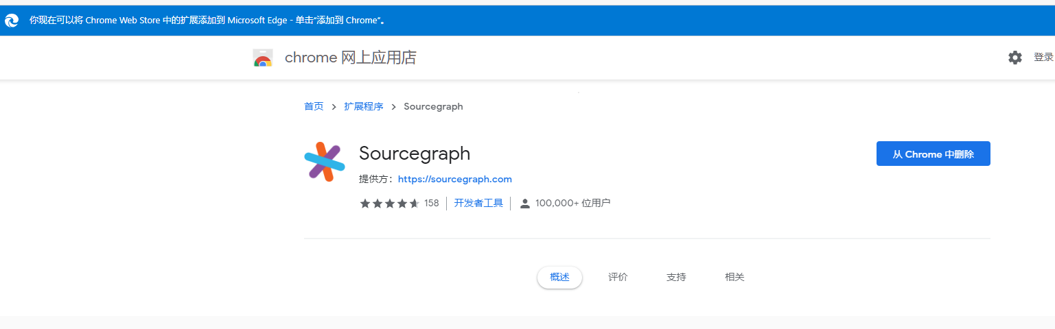Click the 从 Chrome 中删除 button

(x=933, y=154)
